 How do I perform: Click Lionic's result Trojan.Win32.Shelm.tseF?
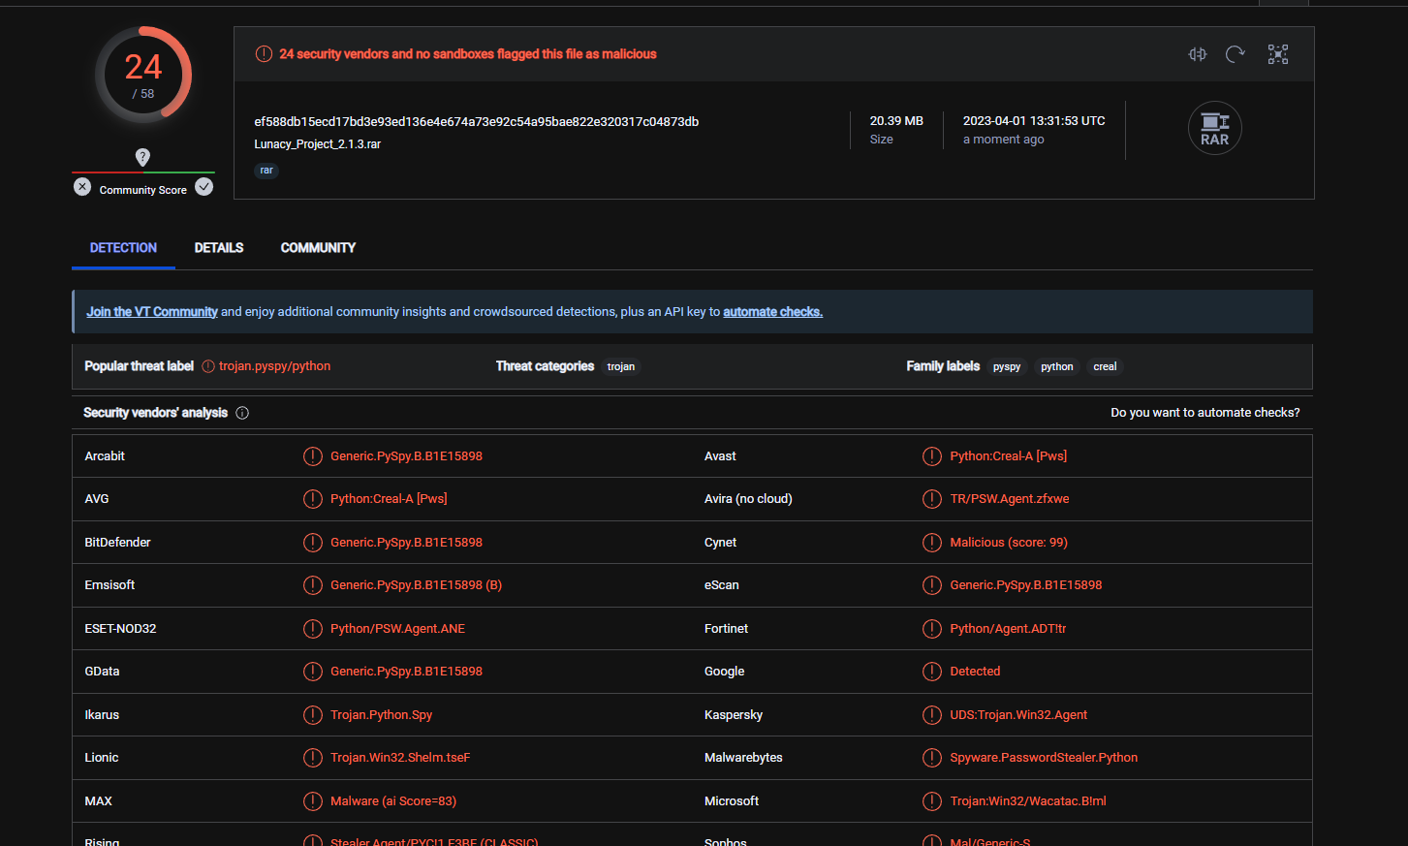click(400, 758)
